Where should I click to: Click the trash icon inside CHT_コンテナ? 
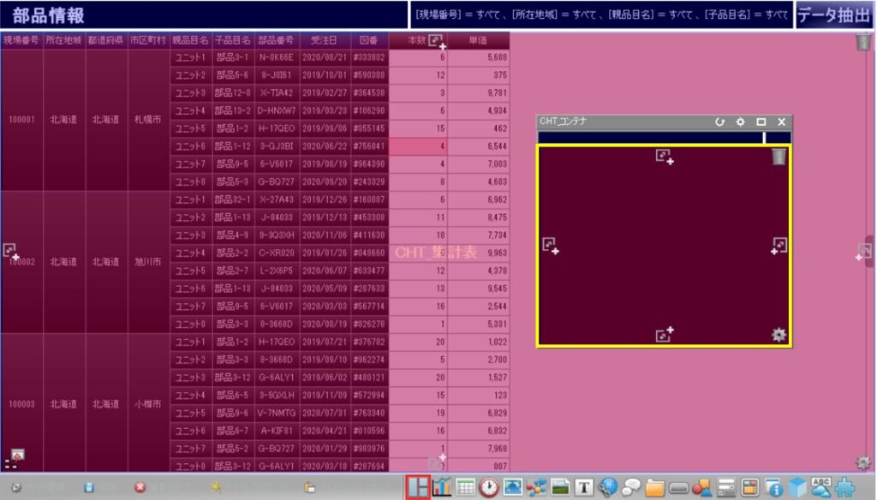click(x=778, y=156)
